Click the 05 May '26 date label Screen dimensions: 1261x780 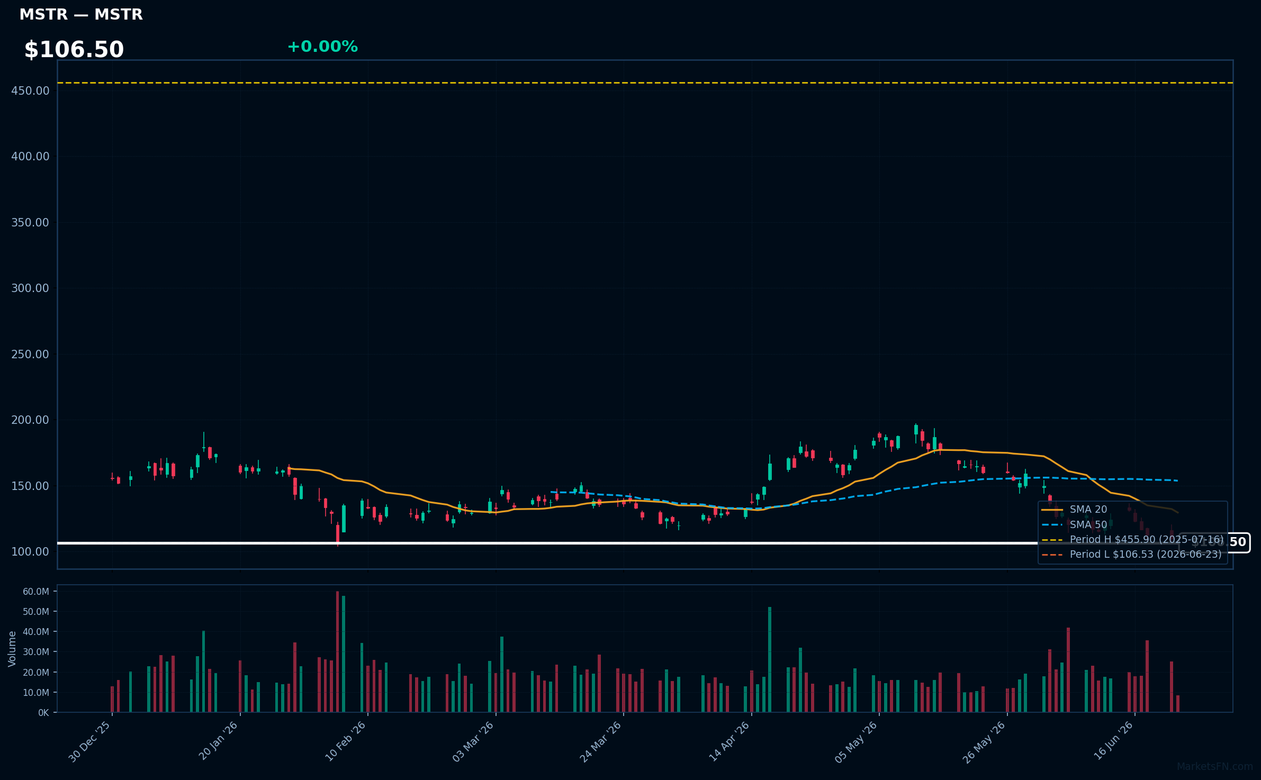pos(857,742)
